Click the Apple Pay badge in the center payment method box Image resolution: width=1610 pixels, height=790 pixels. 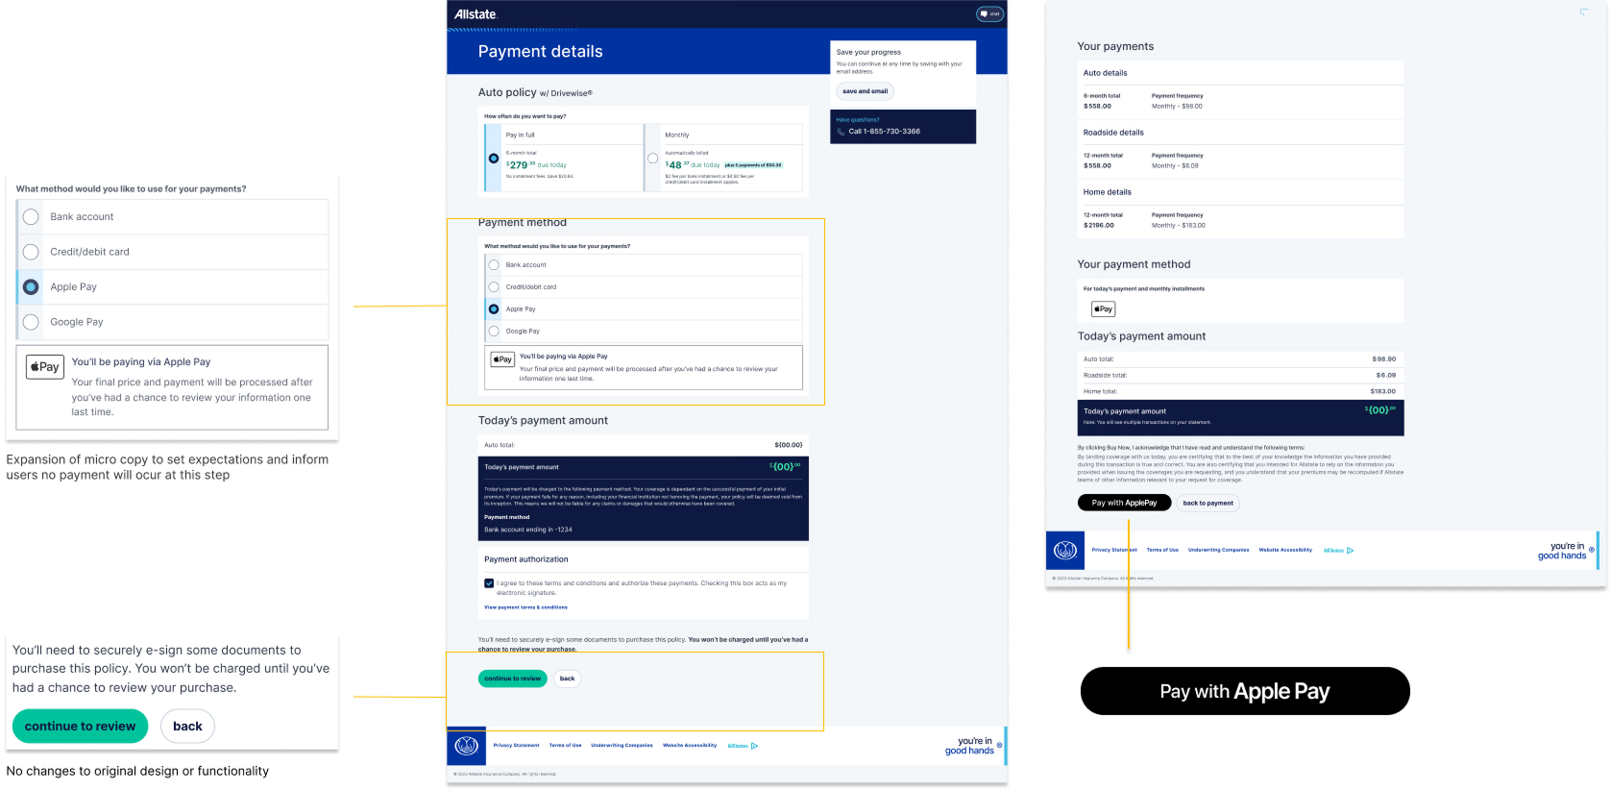coord(502,359)
